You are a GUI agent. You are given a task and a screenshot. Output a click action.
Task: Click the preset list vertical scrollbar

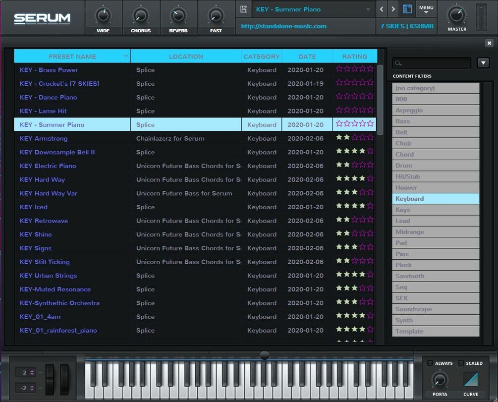tap(380, 100)
